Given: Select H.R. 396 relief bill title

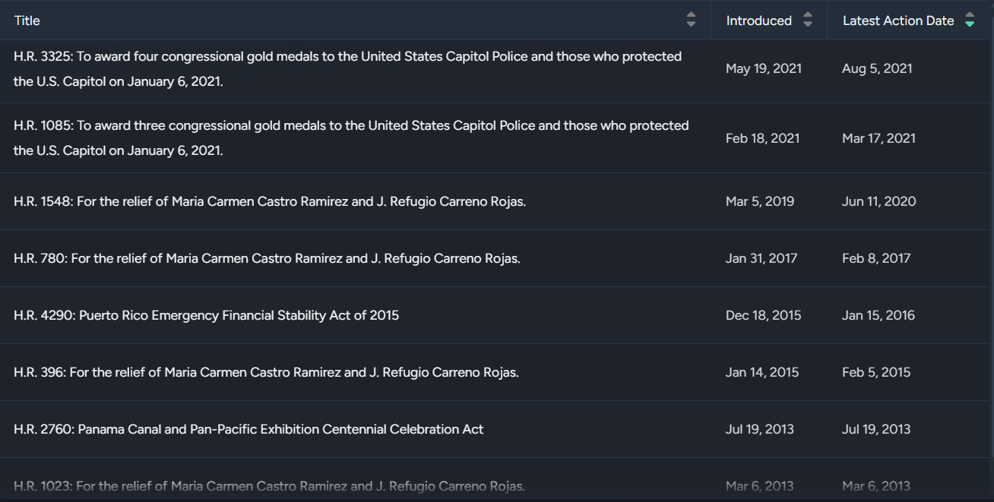Looking at the screenshot, I should tap(266, 372).
